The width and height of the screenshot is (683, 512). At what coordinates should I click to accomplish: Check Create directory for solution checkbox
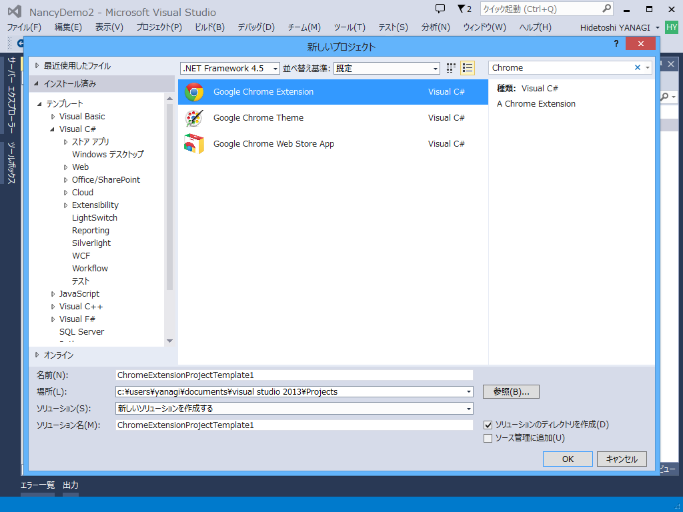tap(488, 425)
